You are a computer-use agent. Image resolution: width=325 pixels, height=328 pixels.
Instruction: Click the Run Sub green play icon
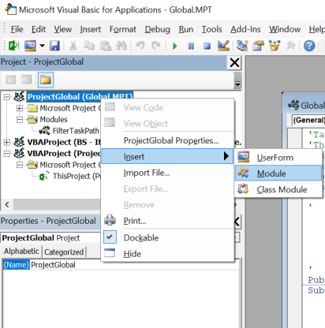tap(175, 47)
